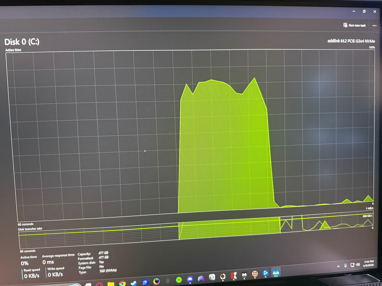The height and width of the screenshot is (286, 382).
Task: Click the "100%" graph scale label
Action: tap(372, 47)
